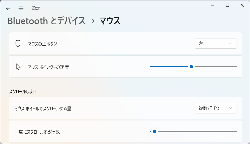The height and width of the screenshot is (144, 250).
Task: Expand the 複数行ずつ scroll dropdown
Action: pos(216,108)
